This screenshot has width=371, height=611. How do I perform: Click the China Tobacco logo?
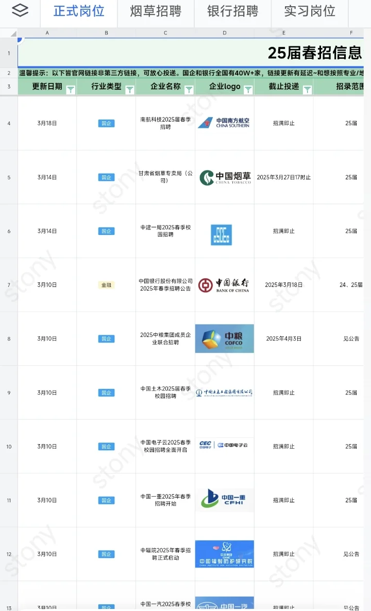coord(225,177)
